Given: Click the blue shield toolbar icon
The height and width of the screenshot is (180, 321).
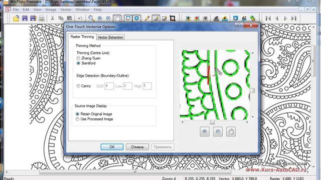Looking at the screenshot, I should point(236,18).
